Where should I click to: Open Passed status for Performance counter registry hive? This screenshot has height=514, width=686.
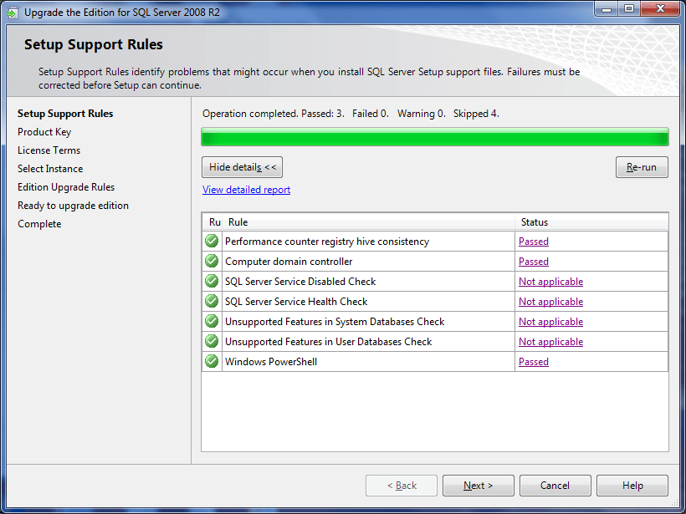coord(533,242)
